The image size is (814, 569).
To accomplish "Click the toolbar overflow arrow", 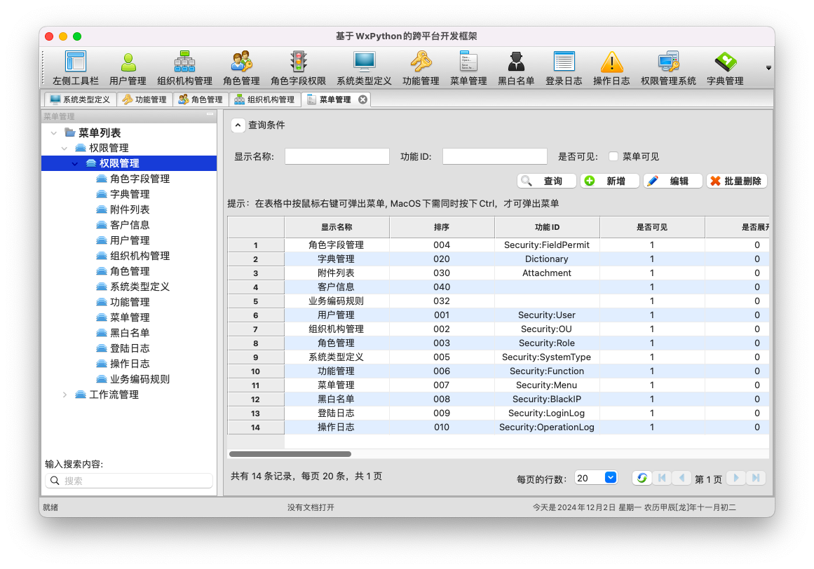I will tap(768, 68).
